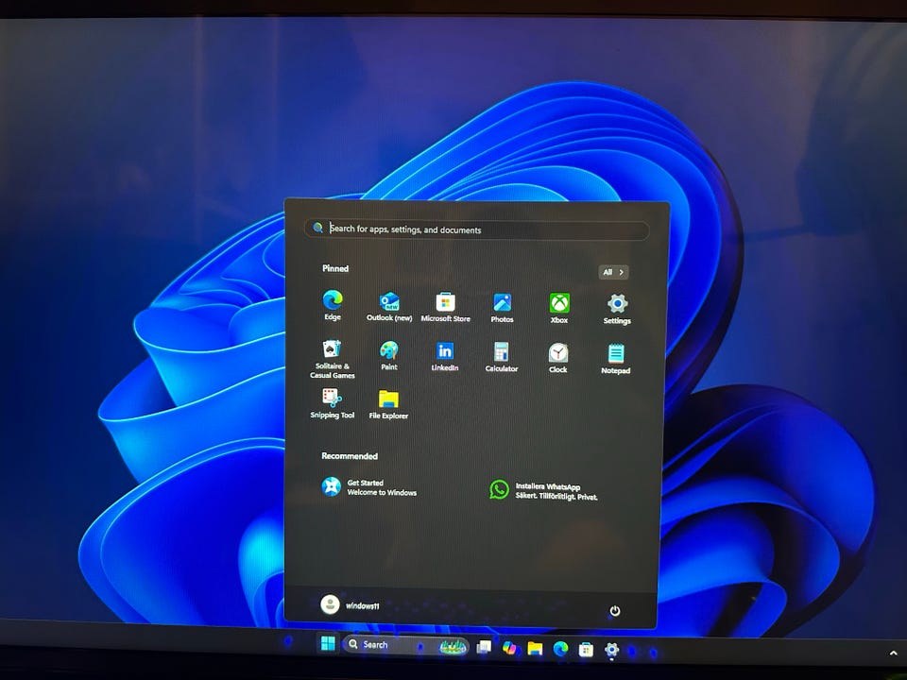Expand hidden system tray icons chevron

[893, 654]
